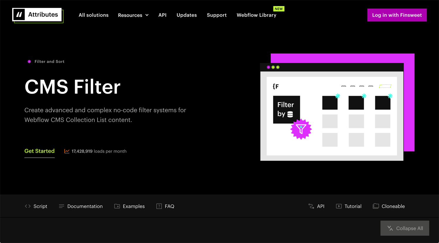Click the pink asterisk icon beside Filter and Sort
Image resolution: width=439 pixels, height=243 pixels.
point(29,62)
